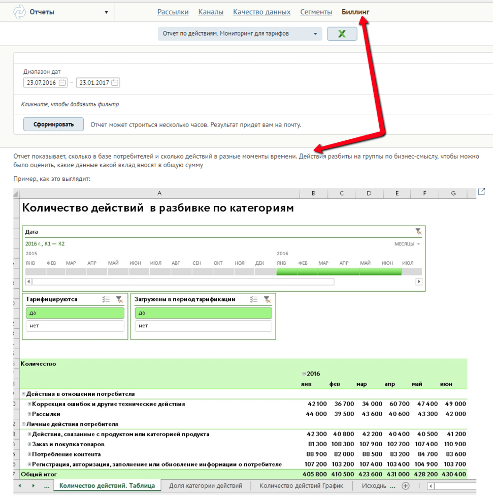The width and height of the screenshot is (493, 495).
Task: Toggle multi-select icon in Тарифицируются slicer
Action: click(106, 299)
